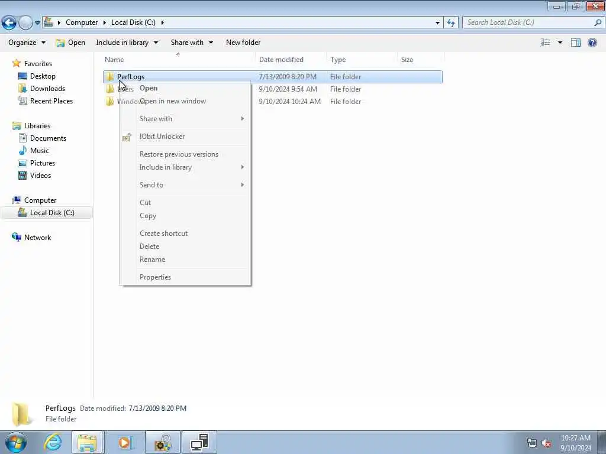This screenshot has width=606, height=454.
Task: Open the view options dropdown arrow
Action: point(560,43)
